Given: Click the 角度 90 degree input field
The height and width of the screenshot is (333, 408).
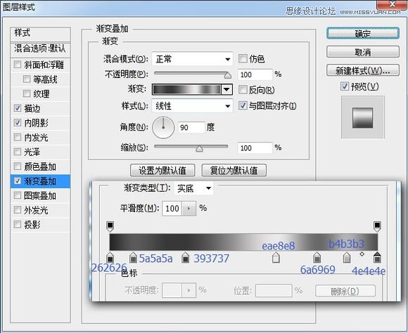Looking at the screenshot, I should coord(192,127).
